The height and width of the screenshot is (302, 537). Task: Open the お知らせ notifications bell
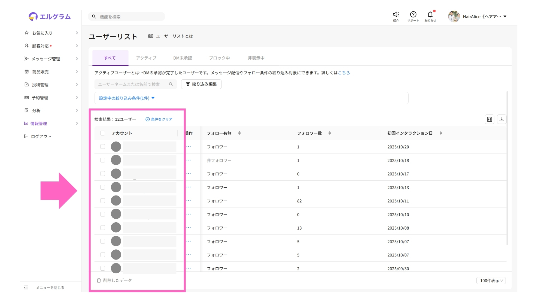(430, 15)
